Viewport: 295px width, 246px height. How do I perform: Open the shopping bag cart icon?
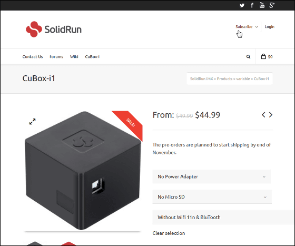[263, 56]
